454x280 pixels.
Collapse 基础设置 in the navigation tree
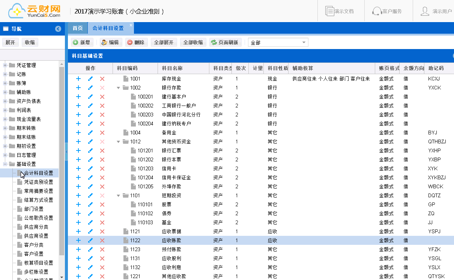click(5, 164)
